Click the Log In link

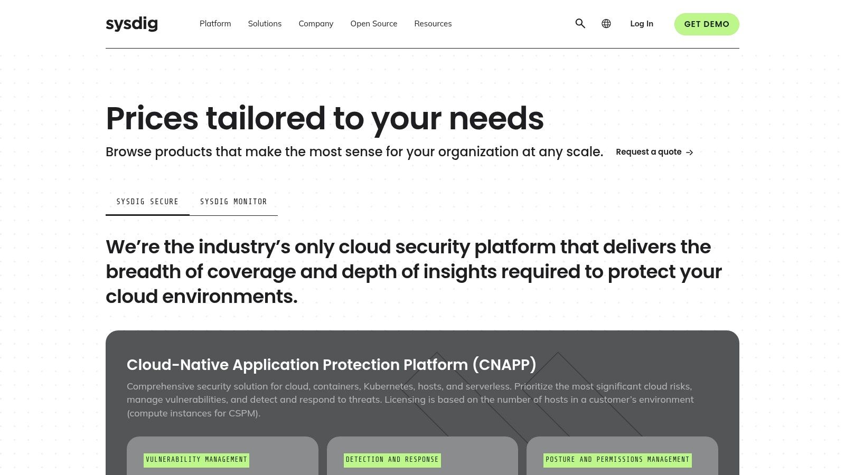pos(641,24)
